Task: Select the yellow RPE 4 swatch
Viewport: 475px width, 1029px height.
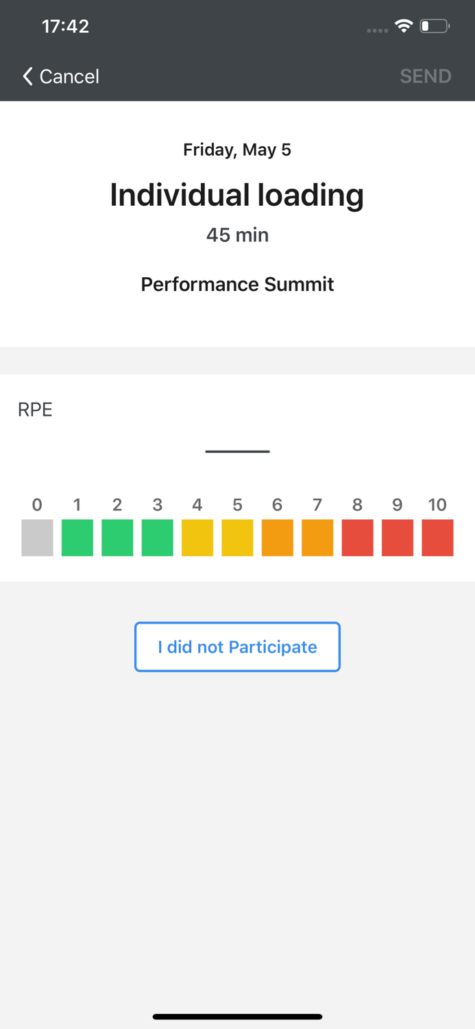Action: point(197,537)
